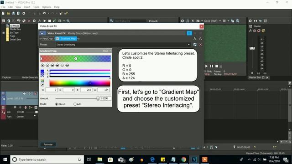Open the Insert menu
The image size is (292, 164).
pos(27,7)
